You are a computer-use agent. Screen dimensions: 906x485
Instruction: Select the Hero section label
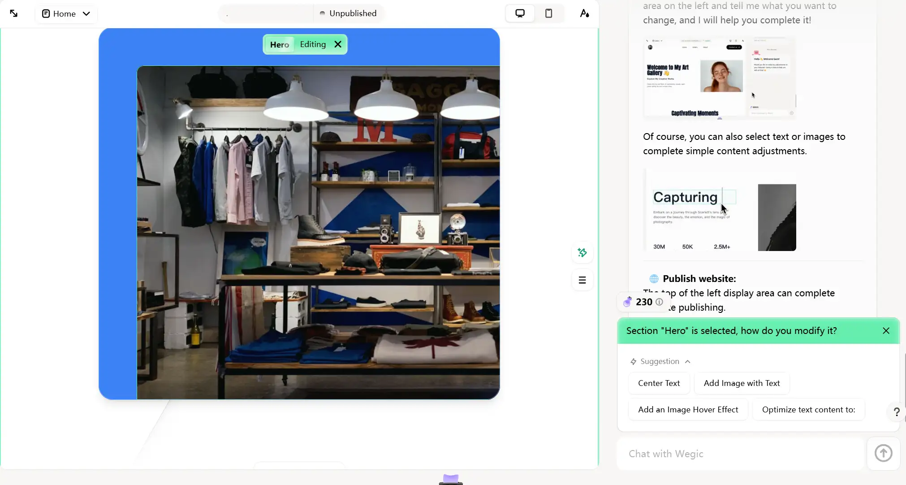(280, 44)
